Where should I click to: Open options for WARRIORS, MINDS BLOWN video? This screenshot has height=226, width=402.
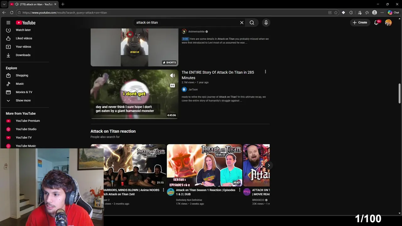click(x=163, y=190)
